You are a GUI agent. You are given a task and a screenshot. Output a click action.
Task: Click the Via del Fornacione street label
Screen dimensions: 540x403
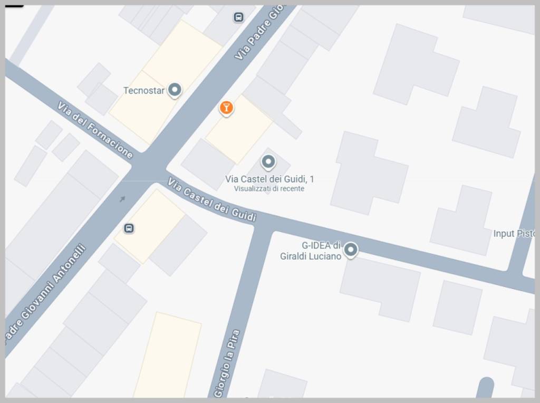tap(95, 130)
